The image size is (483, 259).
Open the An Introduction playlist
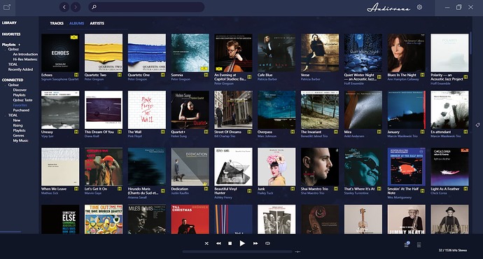point(25,54)
